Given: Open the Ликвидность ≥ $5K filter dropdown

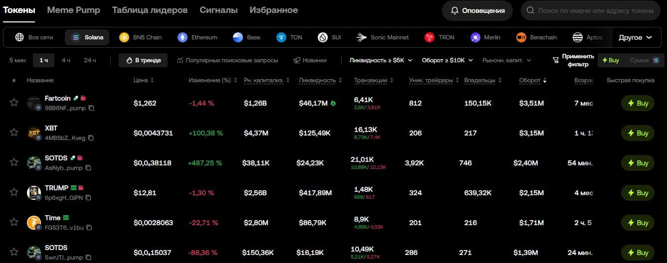Looking at the screenshot, I should [x=381, y=60].
